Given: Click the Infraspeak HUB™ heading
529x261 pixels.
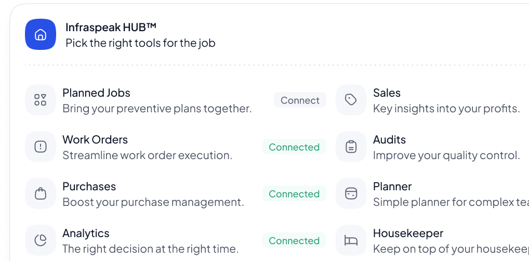Looking at the screenshot, I should pyautogui.click(x=111, y=27).
